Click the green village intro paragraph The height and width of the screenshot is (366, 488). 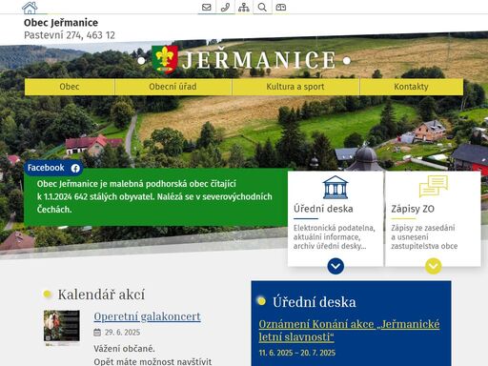pyautogui.click(x=154, y=196)
